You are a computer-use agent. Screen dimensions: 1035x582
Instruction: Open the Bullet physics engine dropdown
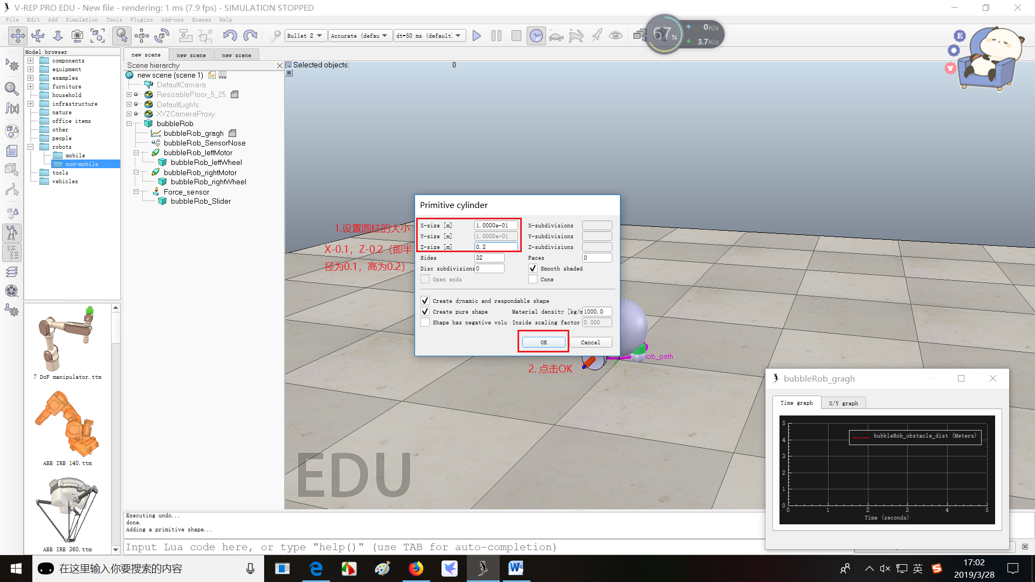pyautogui.click(x=306, y=36)
